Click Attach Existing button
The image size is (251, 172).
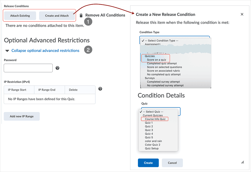coord(20,16)
